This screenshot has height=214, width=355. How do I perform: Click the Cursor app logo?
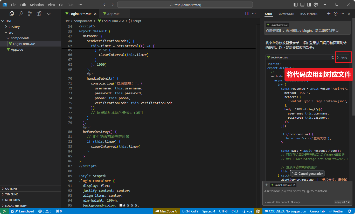(x=4, y=5)
